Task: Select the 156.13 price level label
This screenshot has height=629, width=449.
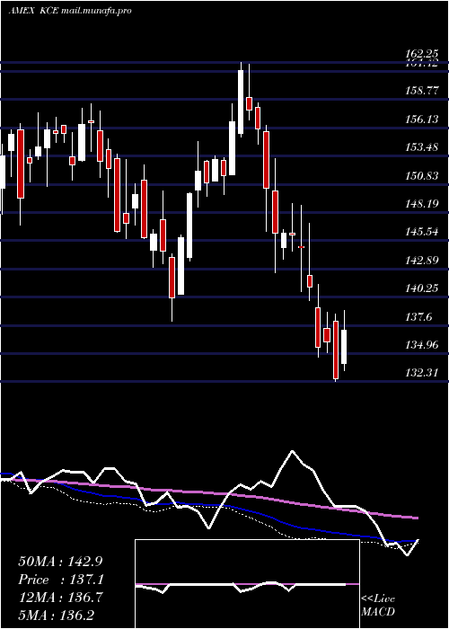Action: 422,120
